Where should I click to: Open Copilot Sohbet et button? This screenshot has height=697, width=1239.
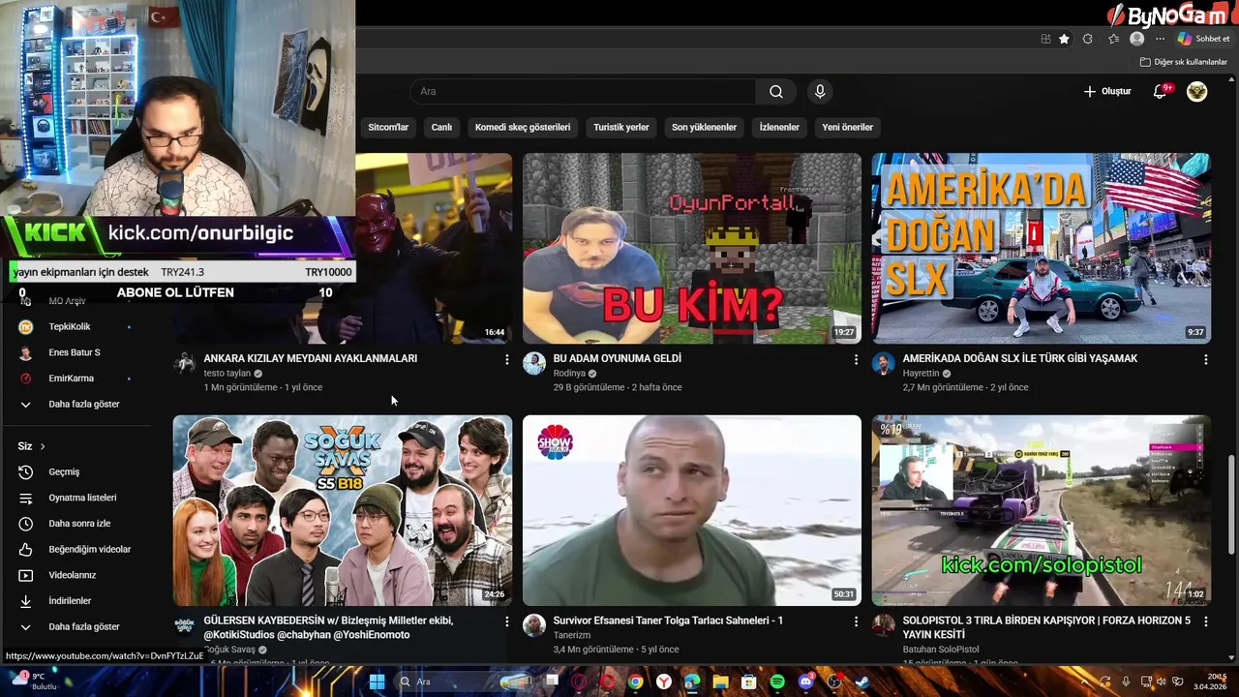coord(1203,39)
